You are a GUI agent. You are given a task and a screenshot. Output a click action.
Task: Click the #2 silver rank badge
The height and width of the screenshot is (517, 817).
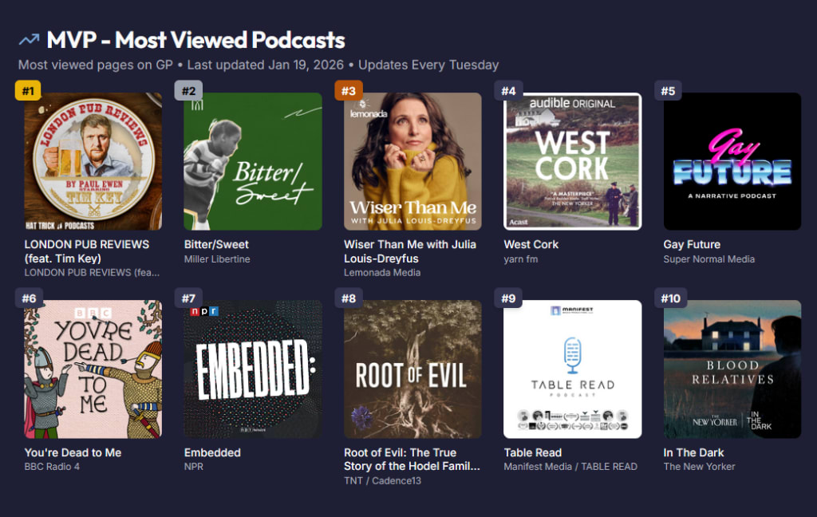point(188,91)
